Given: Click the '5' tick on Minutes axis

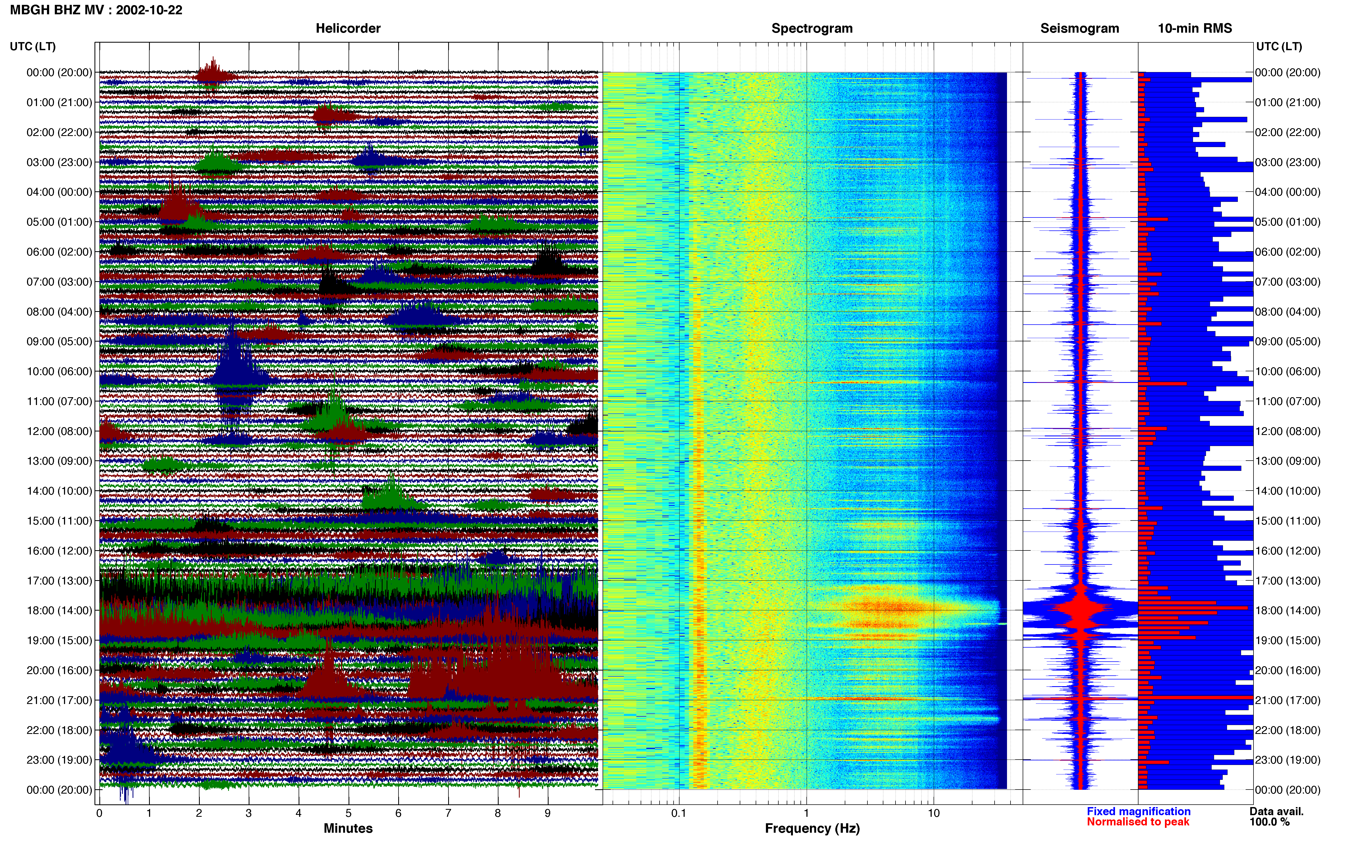Looking at the screenshot, I should click(349, 813).
